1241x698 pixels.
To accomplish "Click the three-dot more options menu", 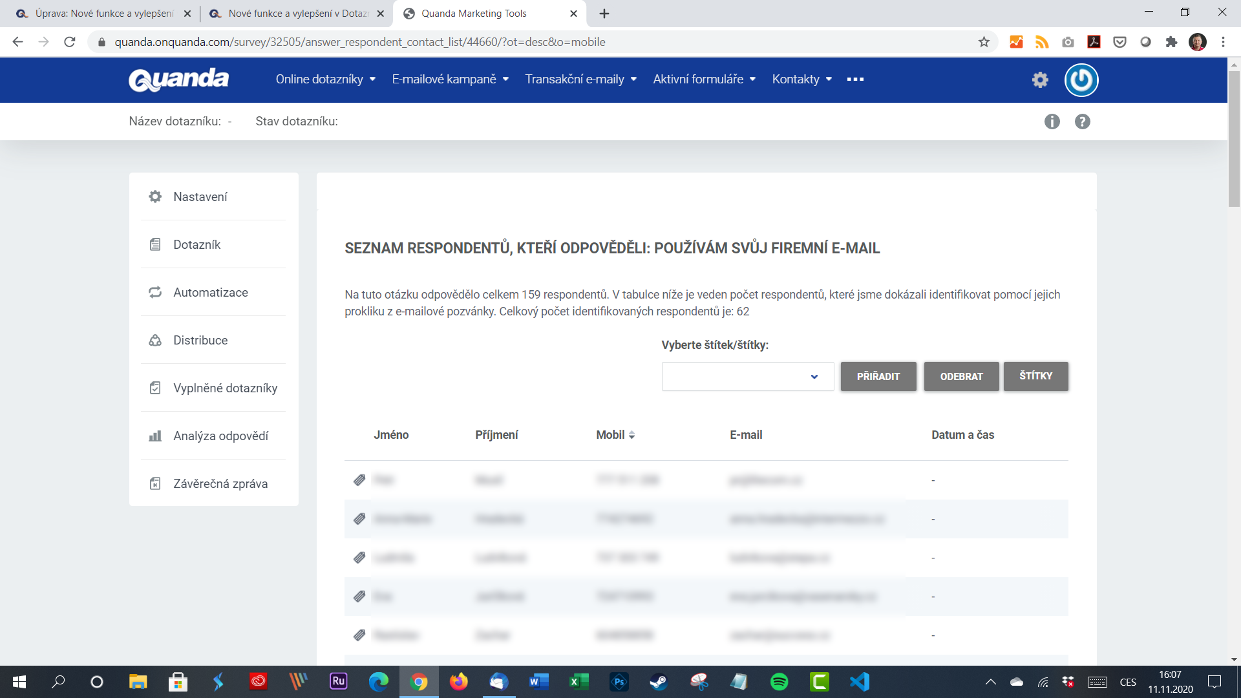I will (x=855, y=79).
